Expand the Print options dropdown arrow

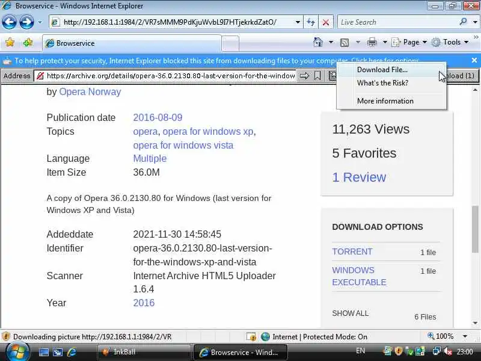pos(385,42)
